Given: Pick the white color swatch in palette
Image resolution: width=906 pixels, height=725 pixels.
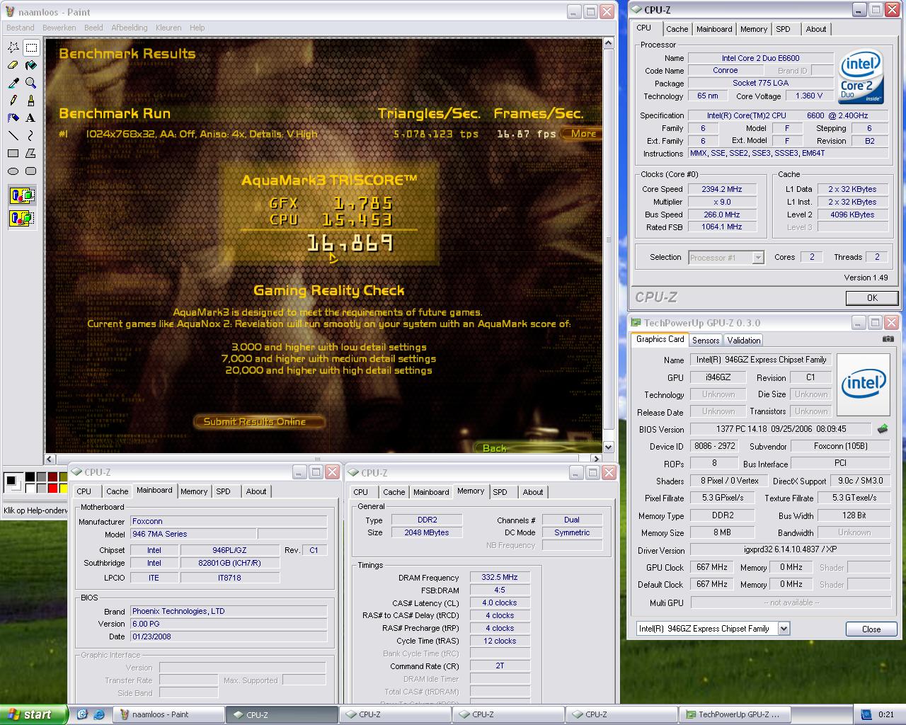Looking at the screenshot, I should (30, 488).
